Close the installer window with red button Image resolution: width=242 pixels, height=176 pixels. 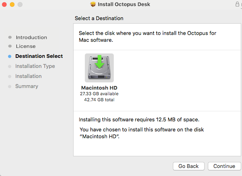pos(4,4)
